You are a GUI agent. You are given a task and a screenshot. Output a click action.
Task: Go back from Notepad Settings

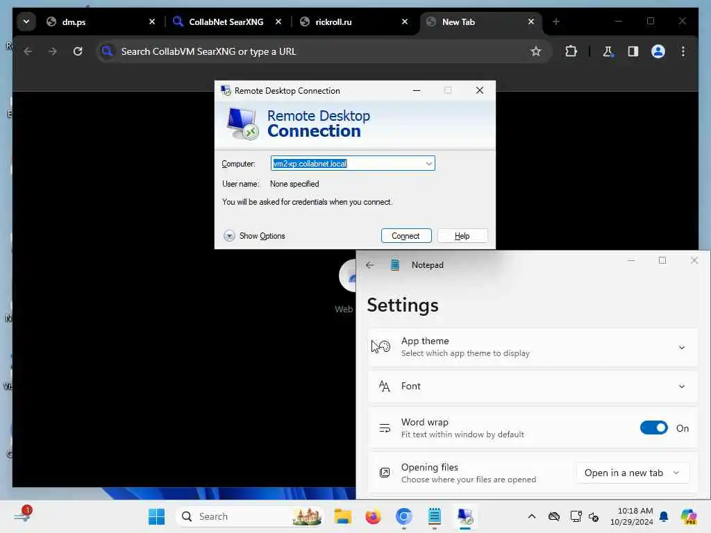[370, 265]
